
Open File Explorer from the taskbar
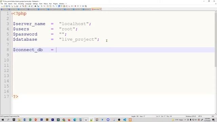click(19, 120)
